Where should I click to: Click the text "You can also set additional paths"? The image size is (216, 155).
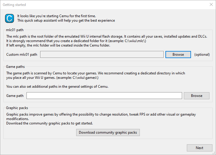tap(57, 87)
